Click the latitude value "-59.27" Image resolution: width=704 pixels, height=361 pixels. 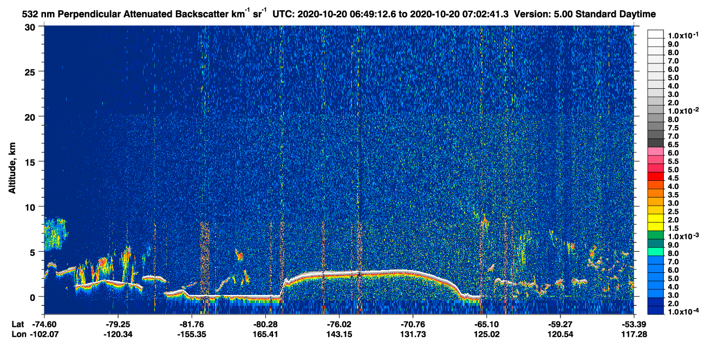[x=560, y=324]
